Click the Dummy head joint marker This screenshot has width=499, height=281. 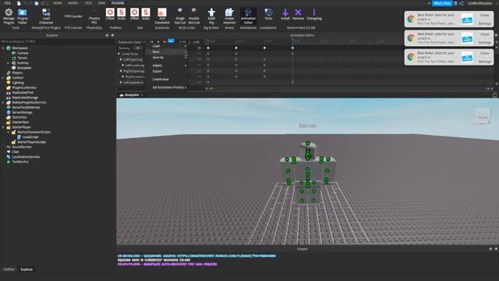tap(307, 144)
